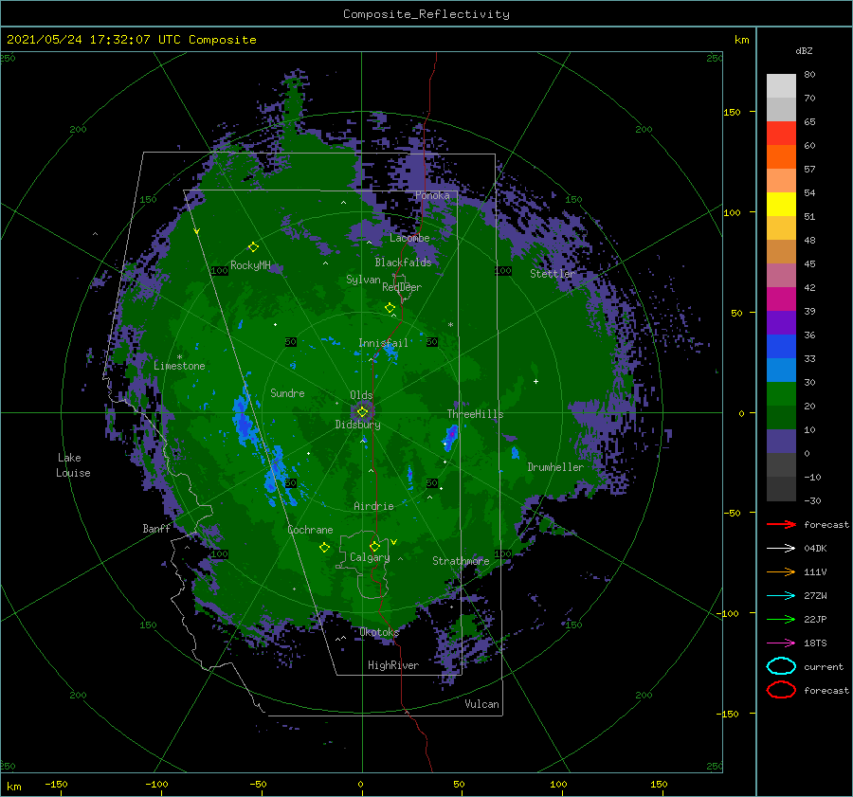Click the blue echo near Innisfail
The image size is (853, 797).
(390, 350)
